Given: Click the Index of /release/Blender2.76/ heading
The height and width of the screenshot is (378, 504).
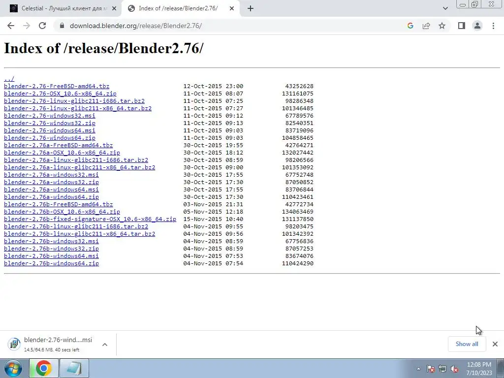Looking at the screenshot, I should (x=103, y=49).
